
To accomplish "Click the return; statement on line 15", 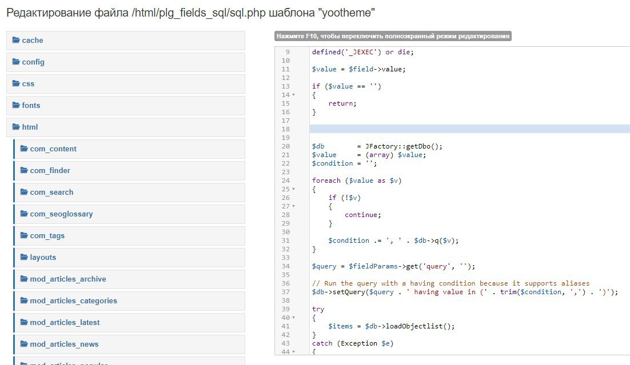I will tap(342, 103).
